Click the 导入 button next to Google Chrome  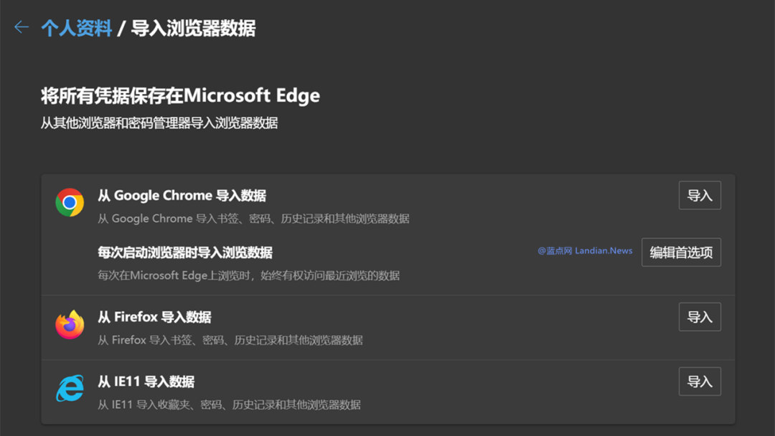tap(699, 195)
